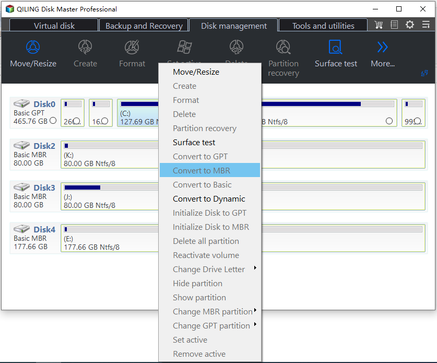Viewport: 437px width, 363px height.
Task: Choose Hide partition menu entry
Action: 210,283
